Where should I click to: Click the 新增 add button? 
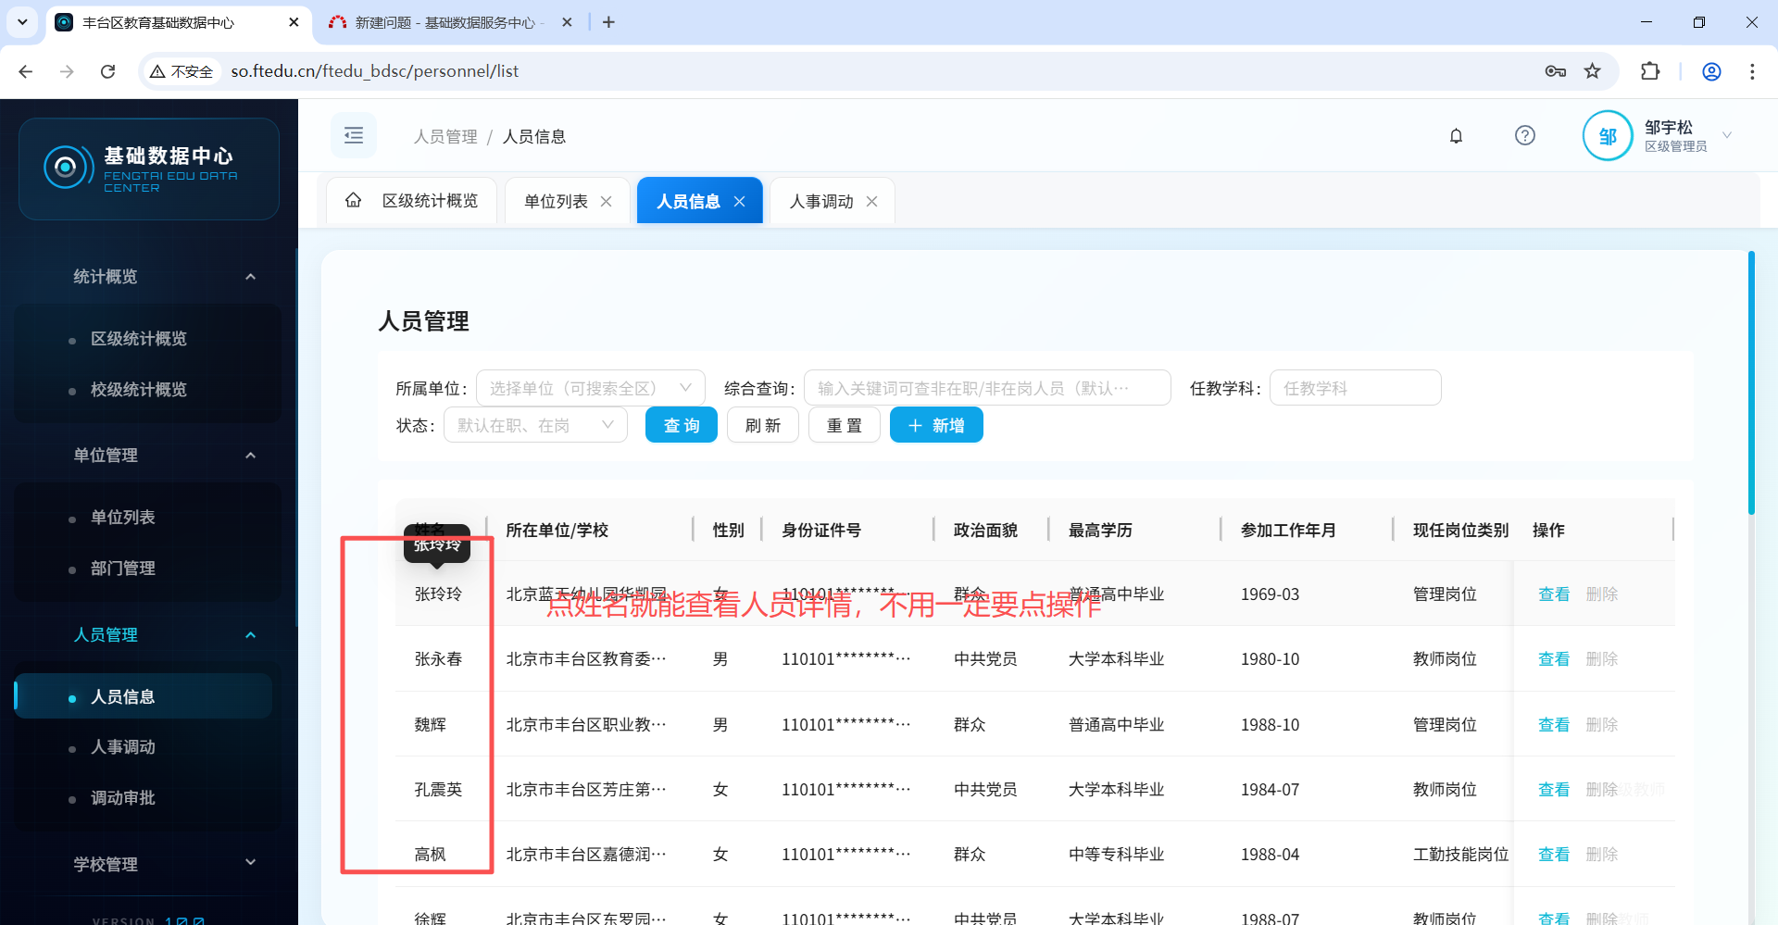(935, 425)
